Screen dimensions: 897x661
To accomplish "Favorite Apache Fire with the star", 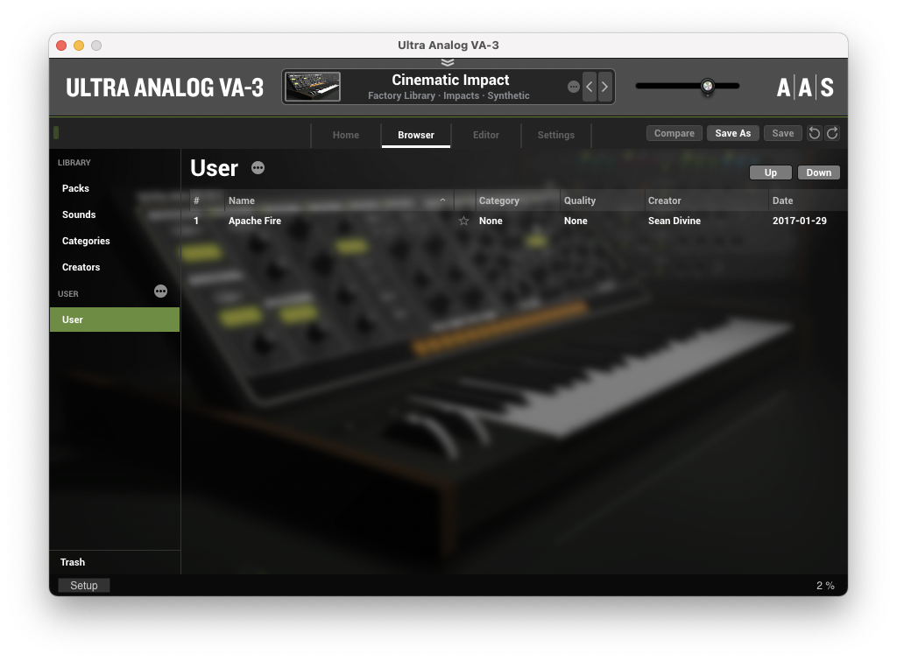I will click(x=463, y=222).
